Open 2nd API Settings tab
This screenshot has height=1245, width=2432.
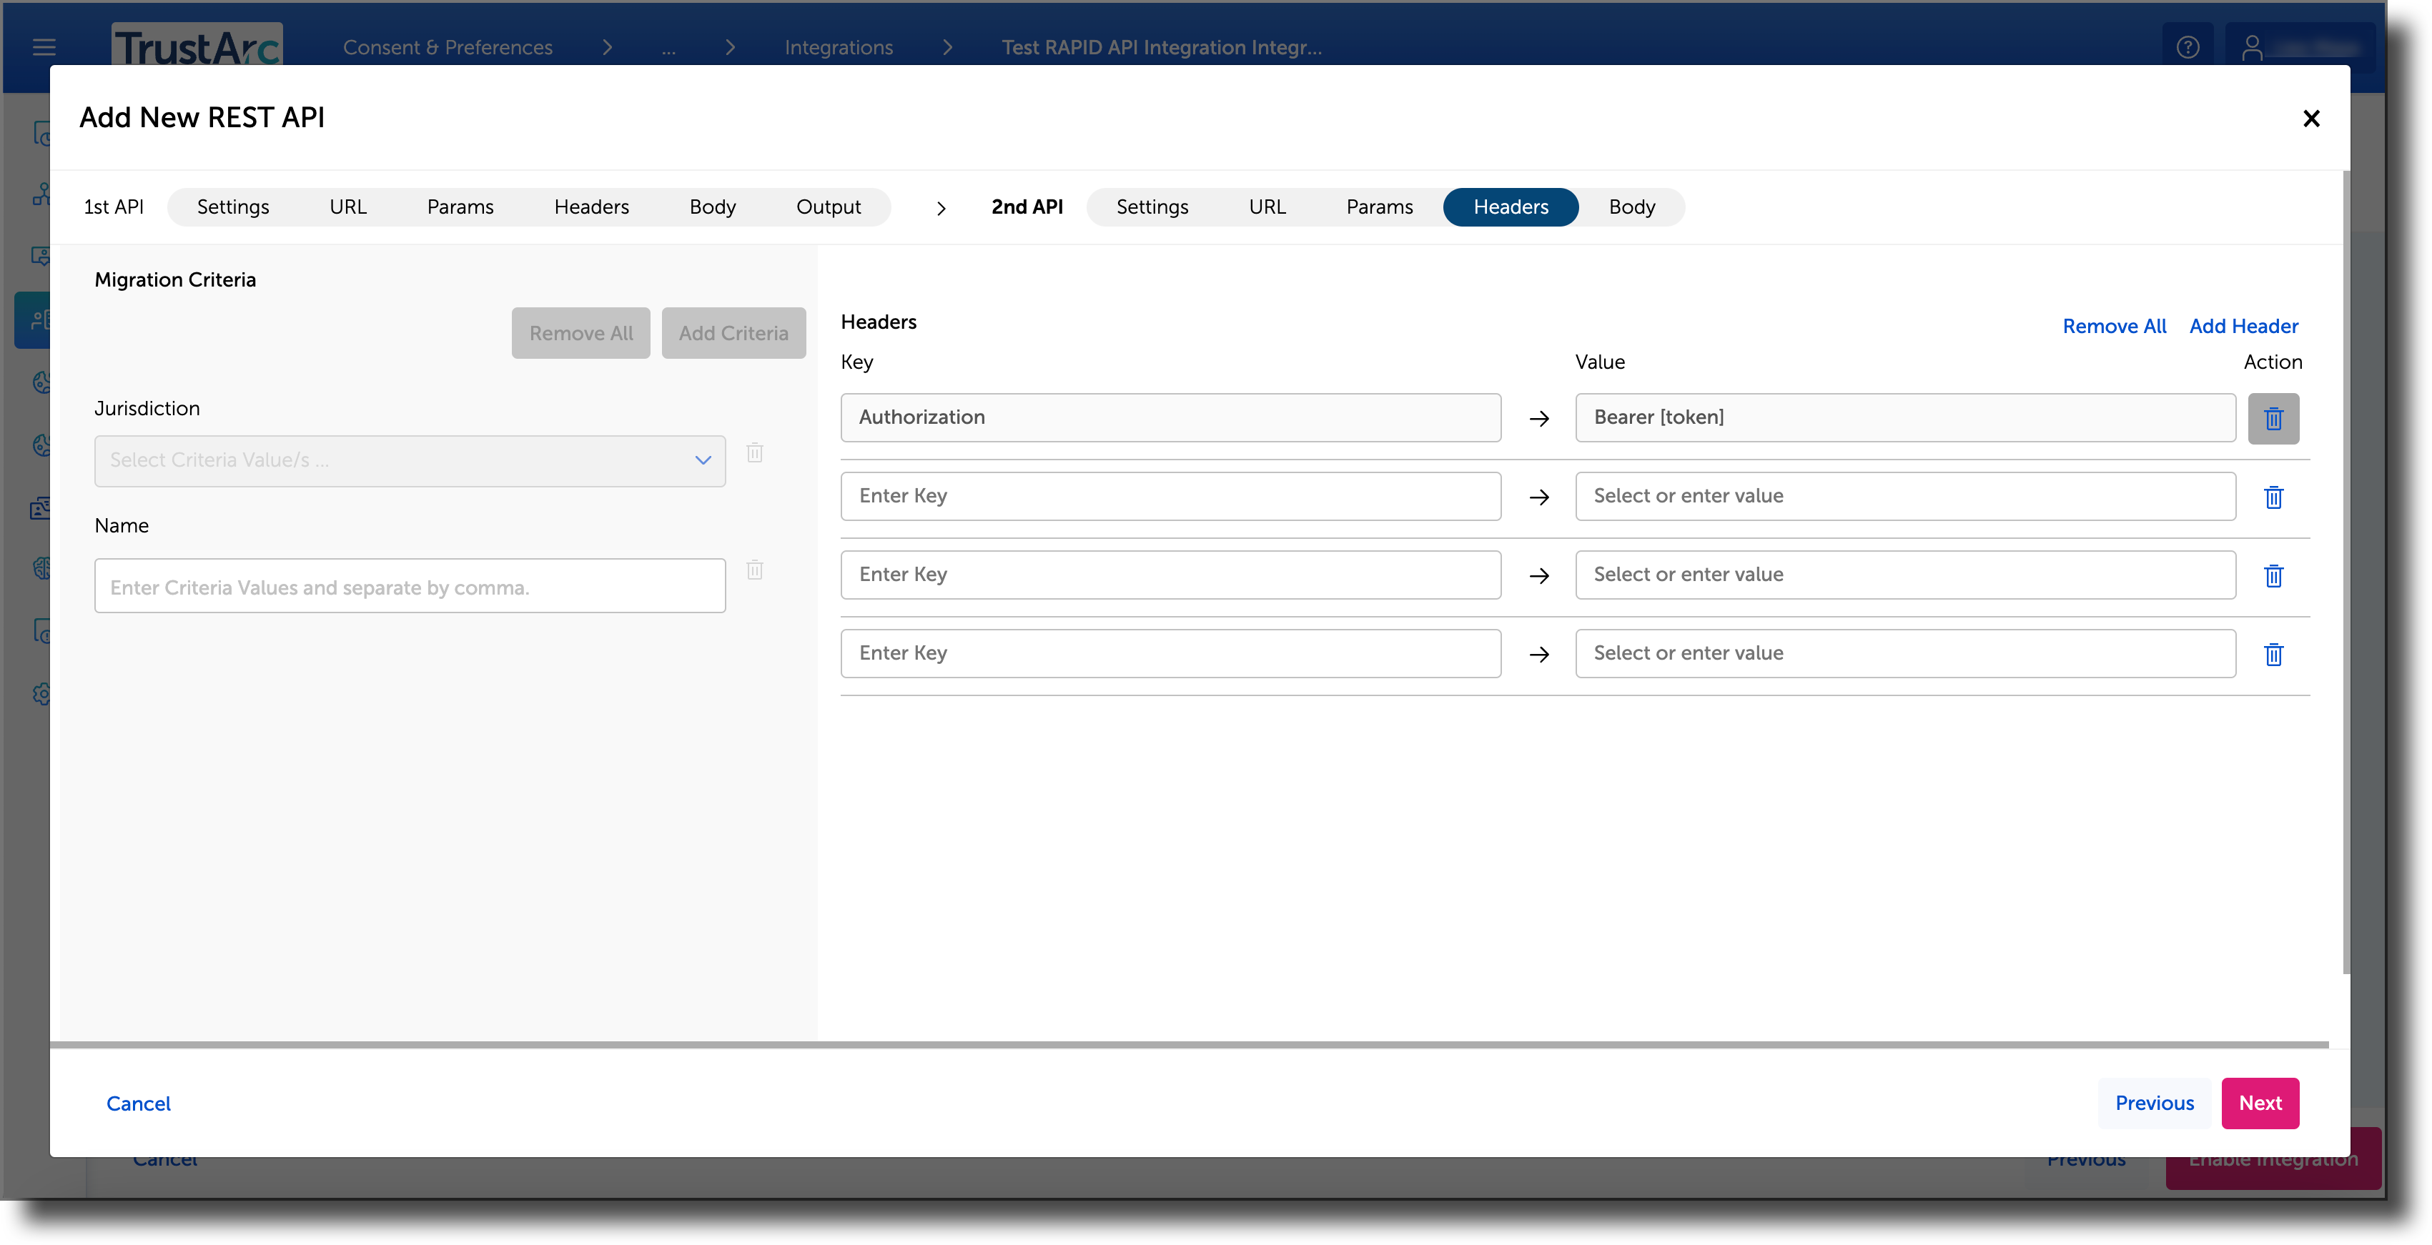[x=1152, y=207]
